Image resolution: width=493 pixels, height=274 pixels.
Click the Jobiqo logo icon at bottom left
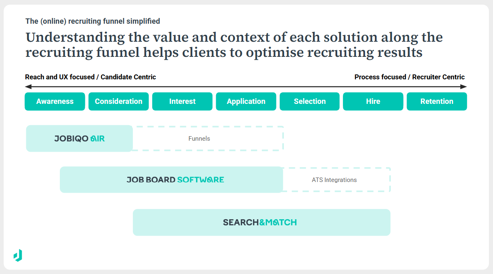click(x=18, y=255)
